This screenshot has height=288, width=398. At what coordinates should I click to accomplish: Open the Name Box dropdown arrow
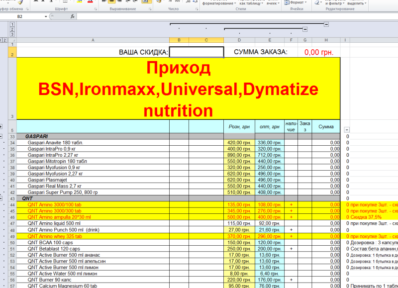46,16
